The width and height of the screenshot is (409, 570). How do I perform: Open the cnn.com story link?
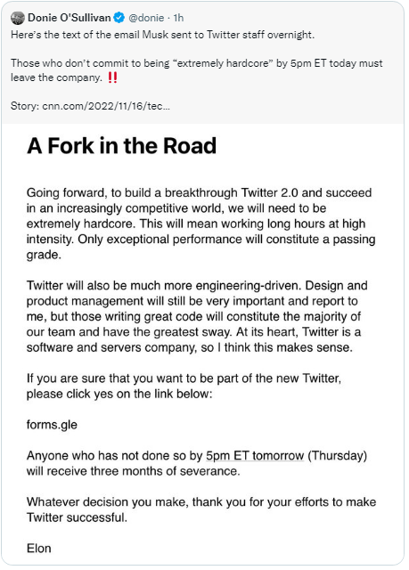[x=106, y=106]
